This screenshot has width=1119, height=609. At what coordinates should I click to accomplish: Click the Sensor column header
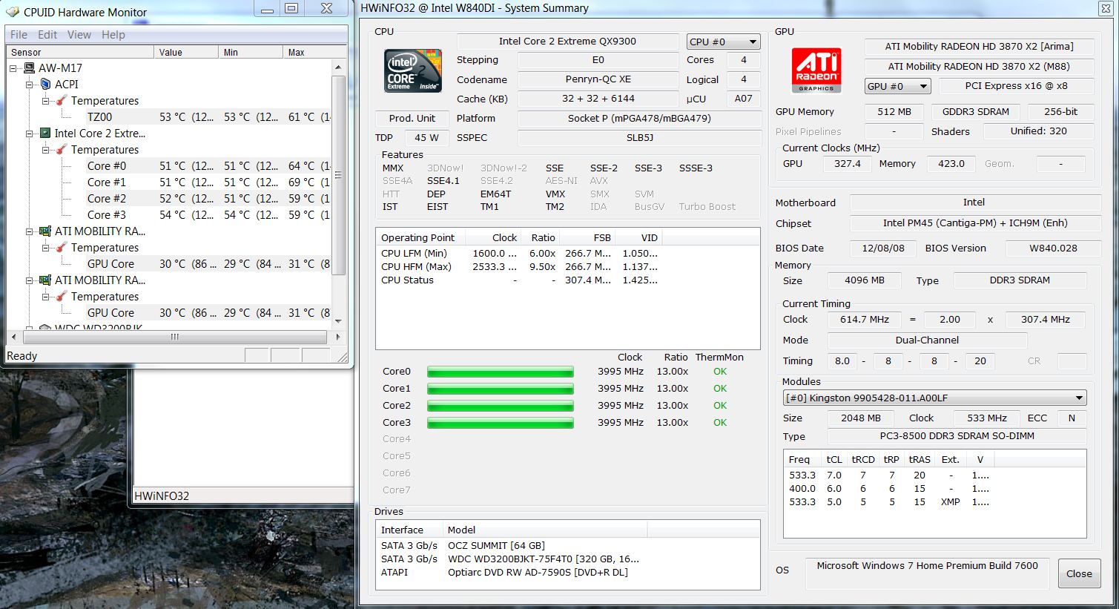tap(81, 53)
